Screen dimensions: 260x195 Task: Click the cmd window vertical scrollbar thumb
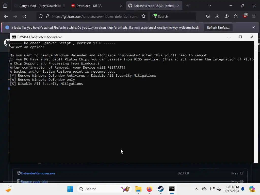(x=256, y=47)
